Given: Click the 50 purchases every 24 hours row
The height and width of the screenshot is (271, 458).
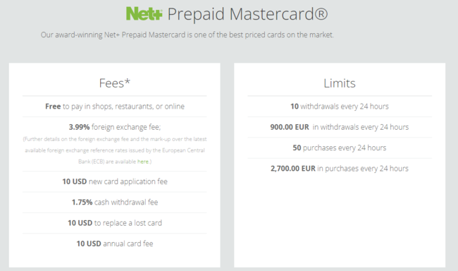Looking at the screenshot, I should [x=340, y=147].
